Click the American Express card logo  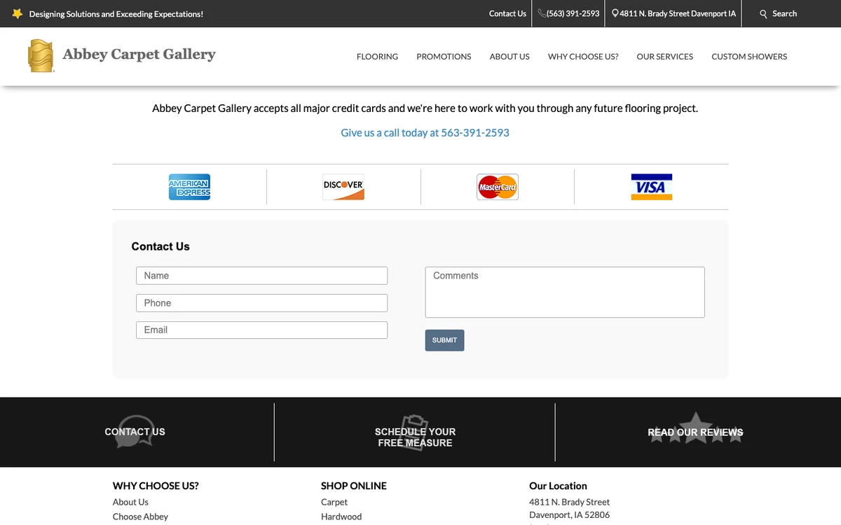189,187
